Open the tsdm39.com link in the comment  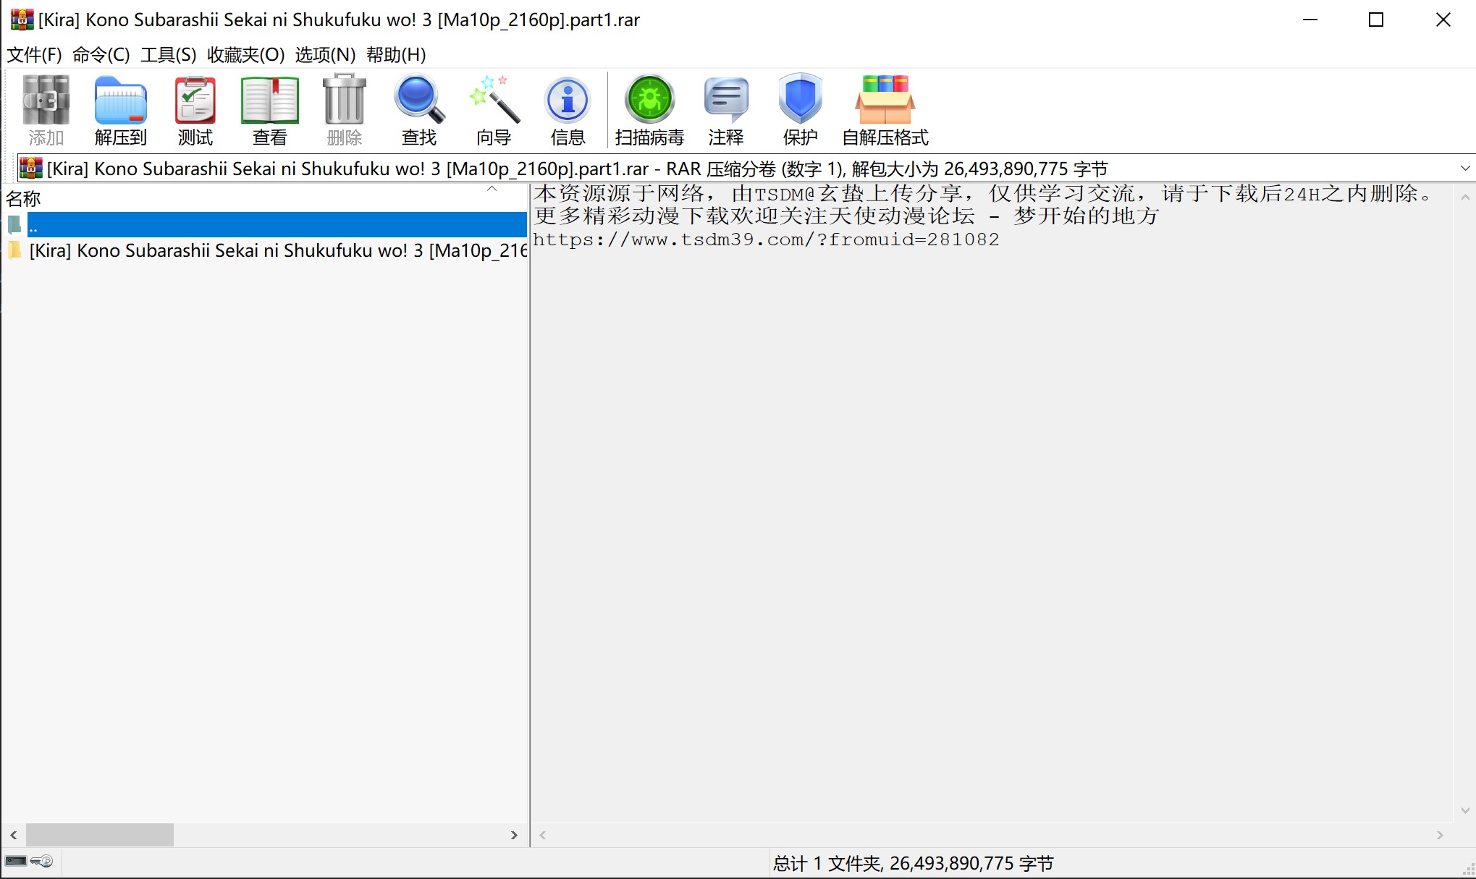tap(765, 239)
